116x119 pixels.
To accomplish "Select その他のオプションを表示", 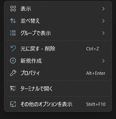I will click(58, 104).
